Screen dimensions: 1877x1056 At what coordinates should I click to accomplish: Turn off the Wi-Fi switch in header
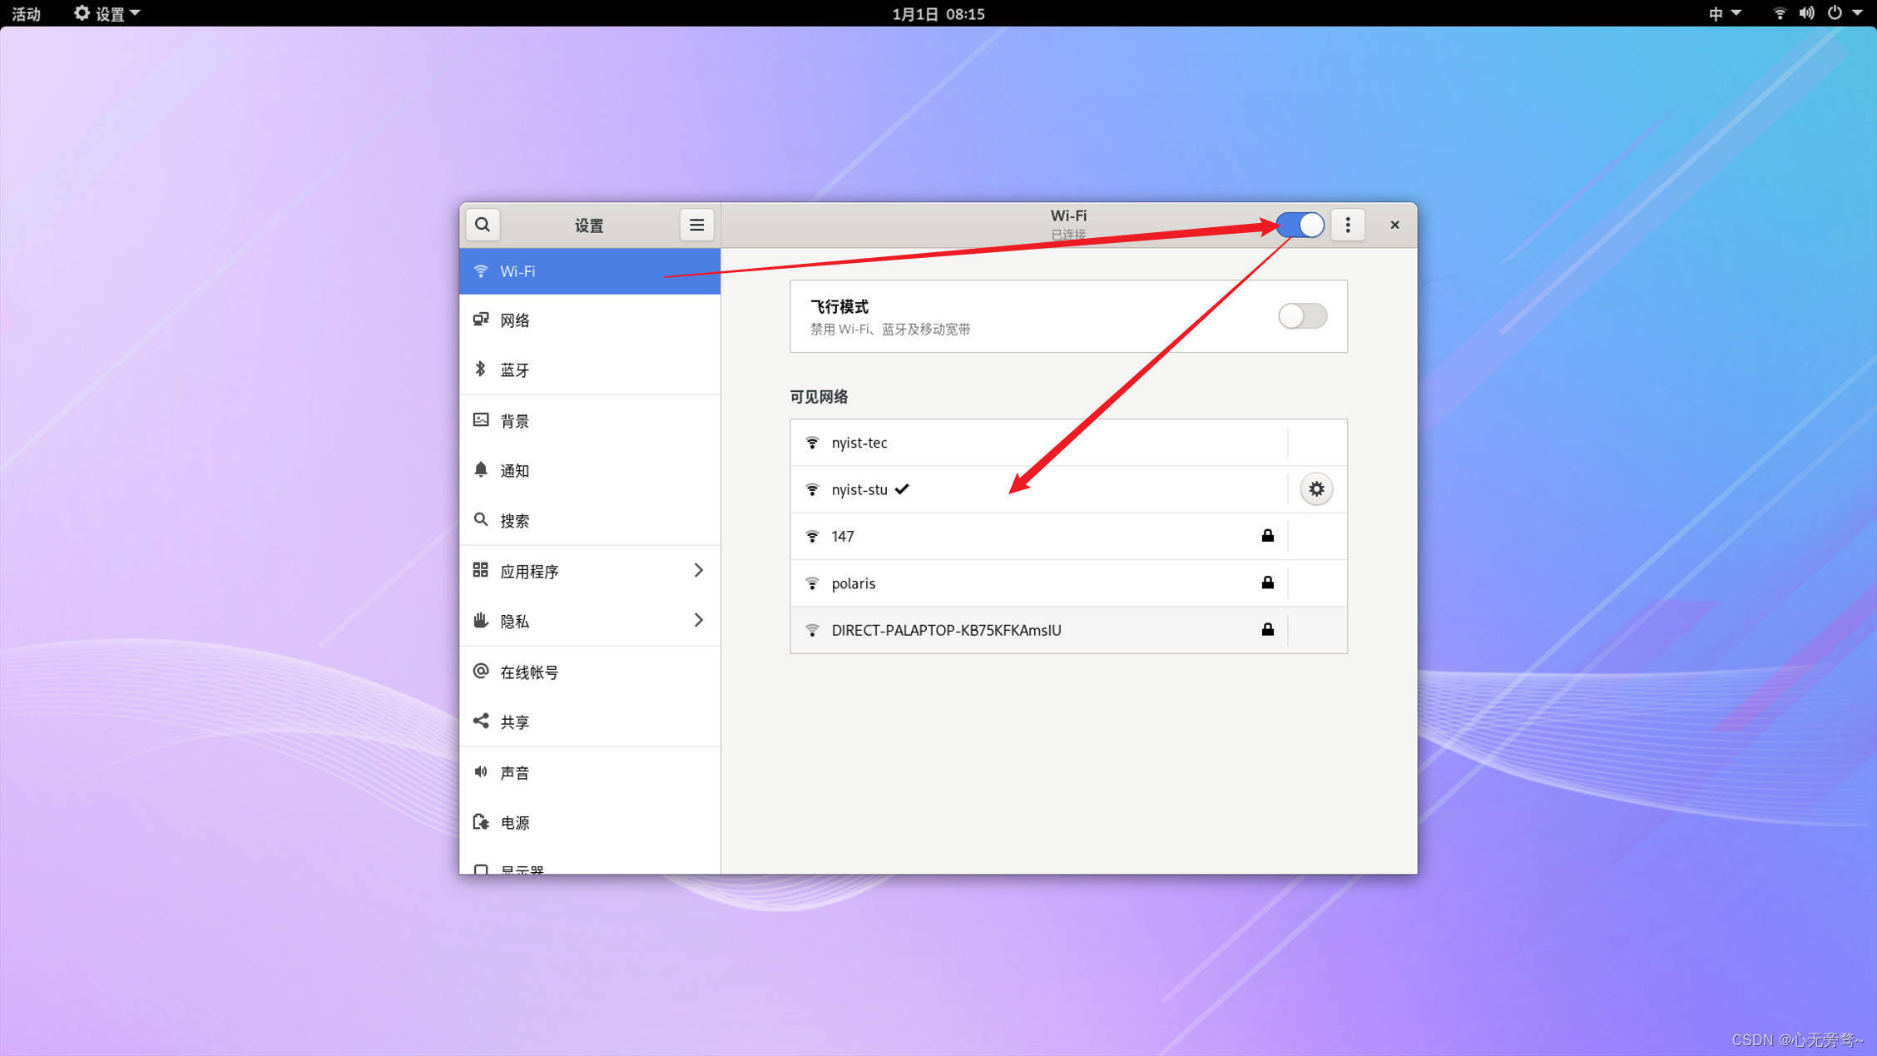1300,225
